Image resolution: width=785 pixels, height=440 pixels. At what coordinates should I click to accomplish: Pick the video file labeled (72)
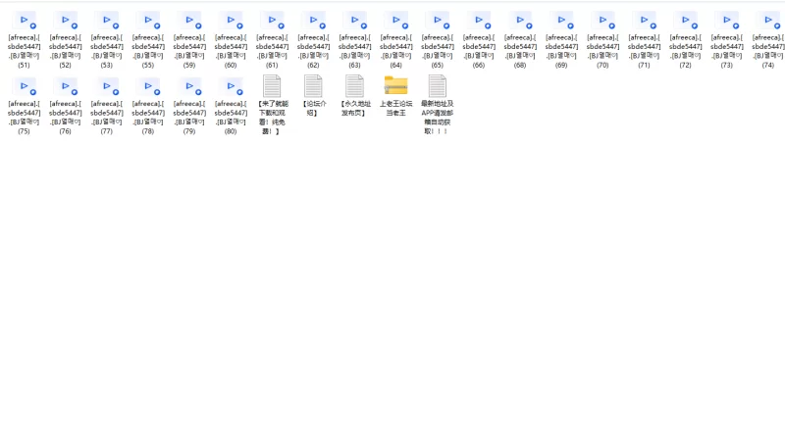(x=685, y=40)
